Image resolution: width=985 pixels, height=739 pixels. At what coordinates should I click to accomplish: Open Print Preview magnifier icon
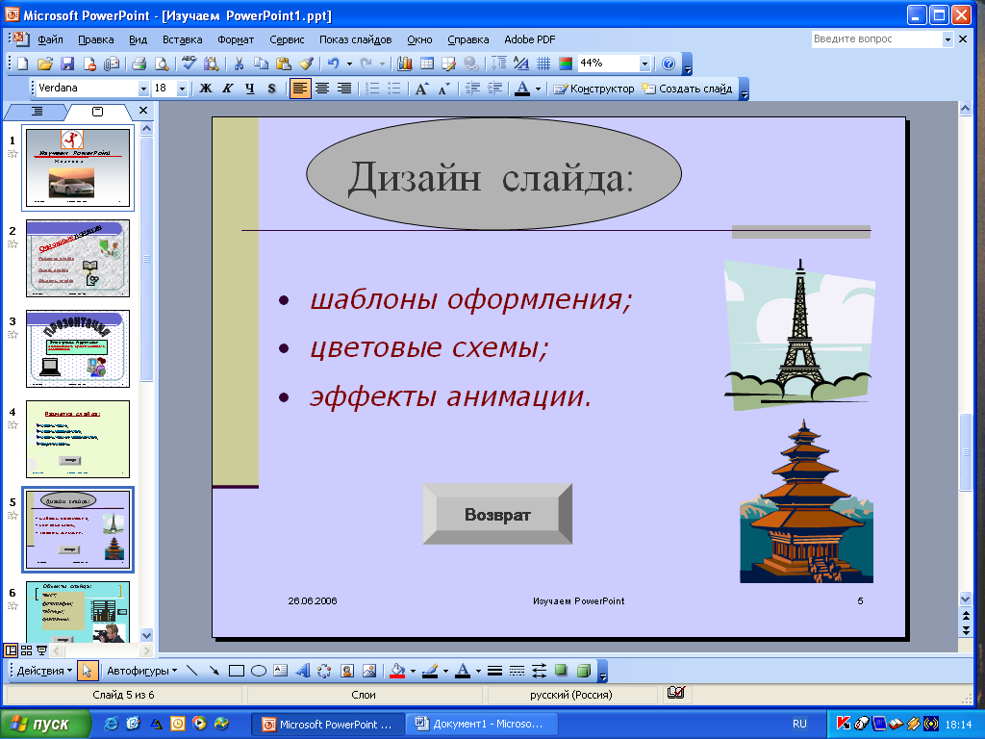pyautogui.click(x=162, y=64)
